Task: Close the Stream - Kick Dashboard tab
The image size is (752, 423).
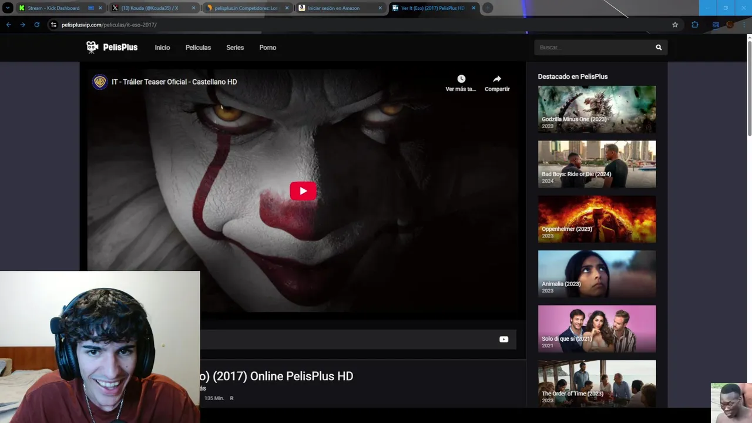Action: tap(100, 8)
